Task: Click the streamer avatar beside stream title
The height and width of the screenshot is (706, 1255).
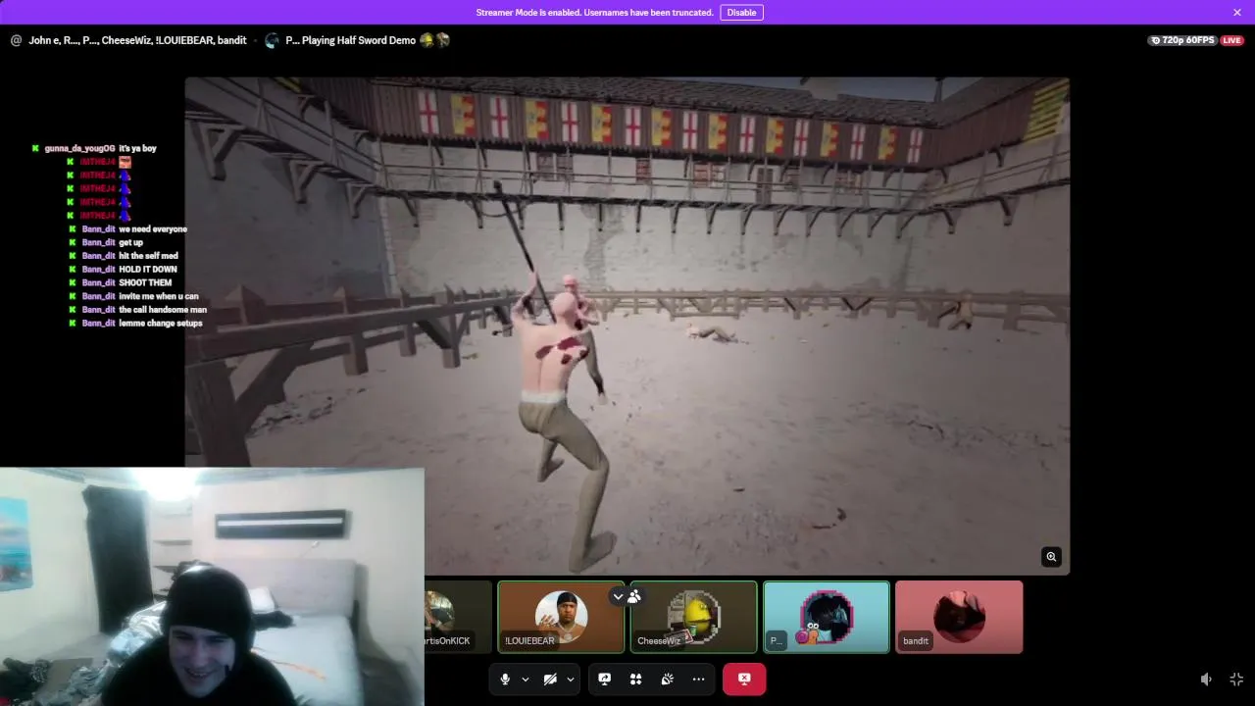Action: click(x=272, y=40)
